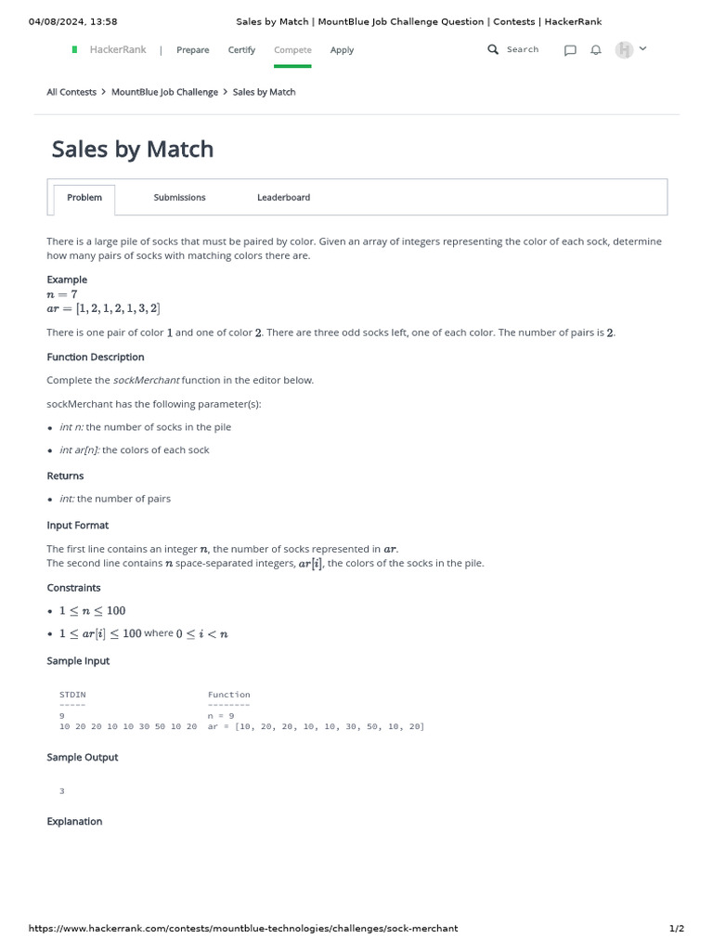Viewport: 713px width, 951px height.
Task: Open the notifications bell icon
Action: click(x=596, y=50)
